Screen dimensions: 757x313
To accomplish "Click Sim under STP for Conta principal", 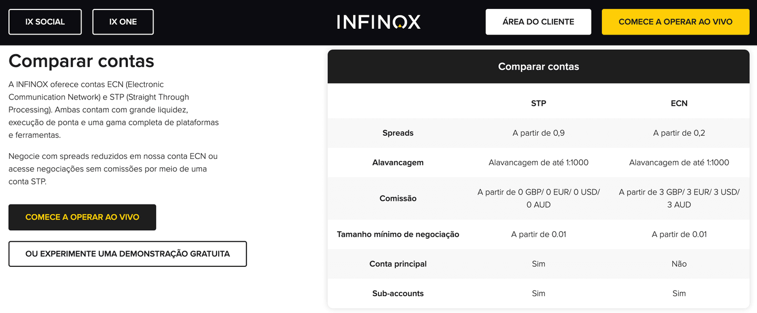I will click(x=538, y=264).
